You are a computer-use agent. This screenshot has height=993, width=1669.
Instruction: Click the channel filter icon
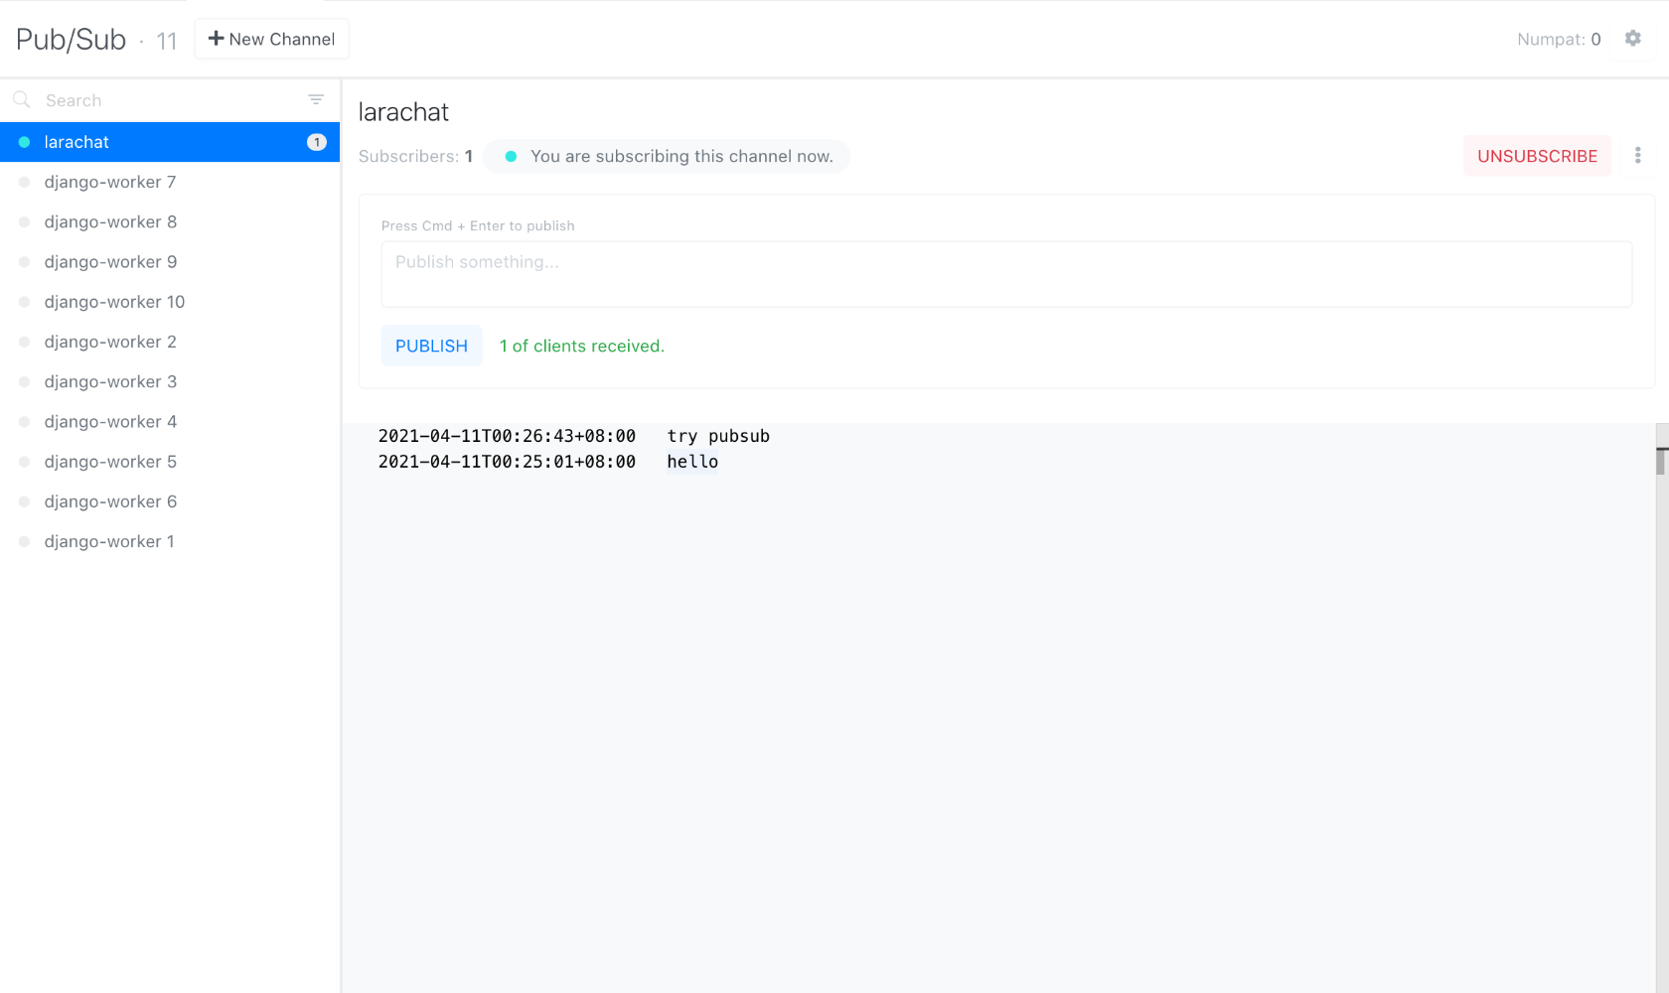coord(316,99)
